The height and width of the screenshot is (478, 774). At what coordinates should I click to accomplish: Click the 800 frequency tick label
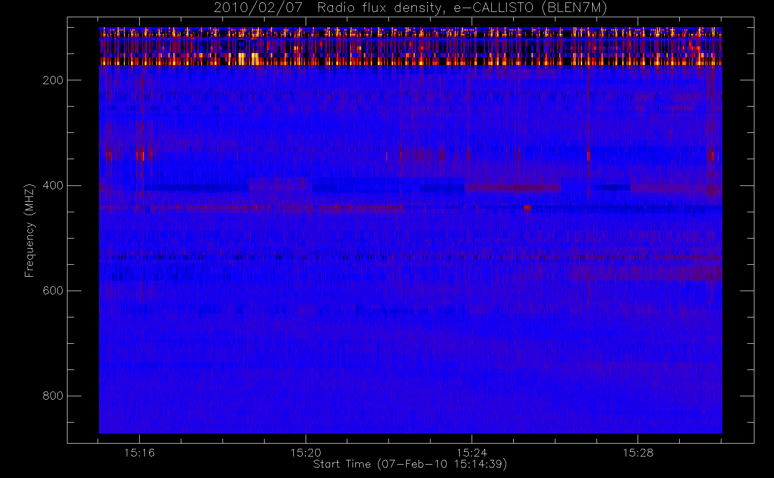coord(53,396)
